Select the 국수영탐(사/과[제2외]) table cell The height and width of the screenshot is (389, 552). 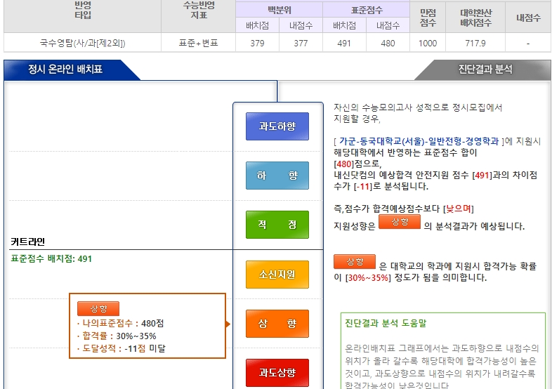point(82,43)
